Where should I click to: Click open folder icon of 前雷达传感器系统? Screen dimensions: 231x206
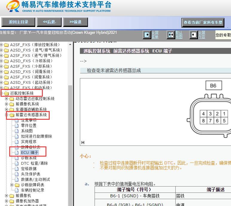[x=12, y=115]
